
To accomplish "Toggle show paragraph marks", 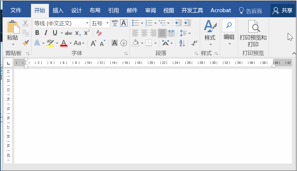I will click(194, 43).
